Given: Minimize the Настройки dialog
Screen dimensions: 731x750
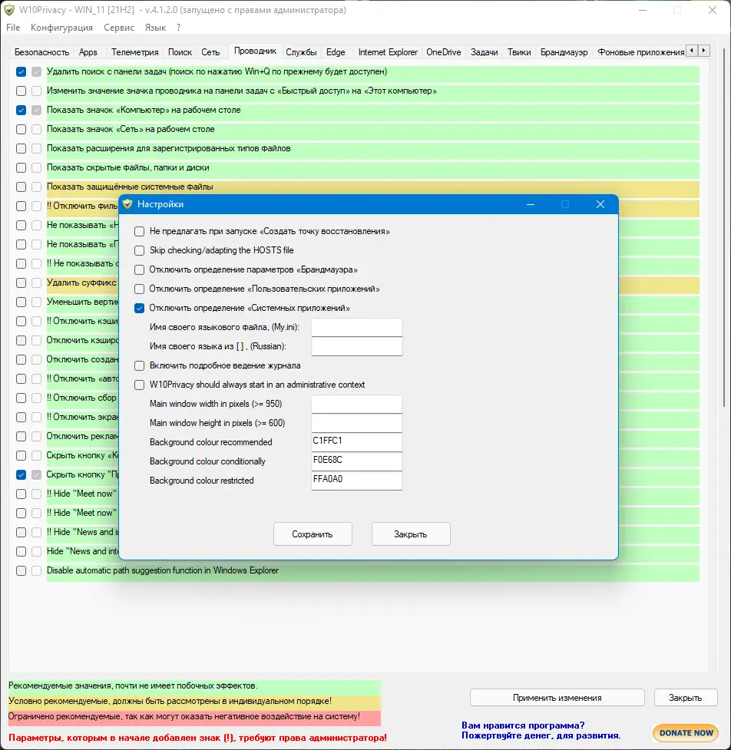Looking at the screenshot, I should 531,204.
